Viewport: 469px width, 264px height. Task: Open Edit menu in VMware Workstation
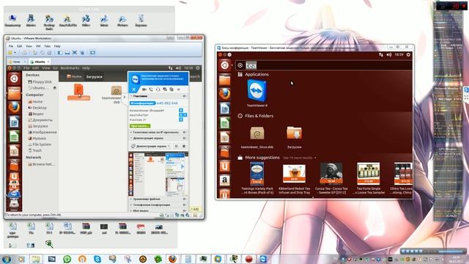[x=20, y=46]
